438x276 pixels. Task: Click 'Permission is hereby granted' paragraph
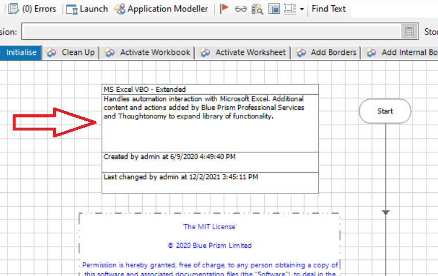point(210,269)
